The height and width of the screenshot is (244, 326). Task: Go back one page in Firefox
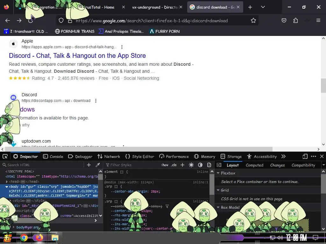point(8,21)
